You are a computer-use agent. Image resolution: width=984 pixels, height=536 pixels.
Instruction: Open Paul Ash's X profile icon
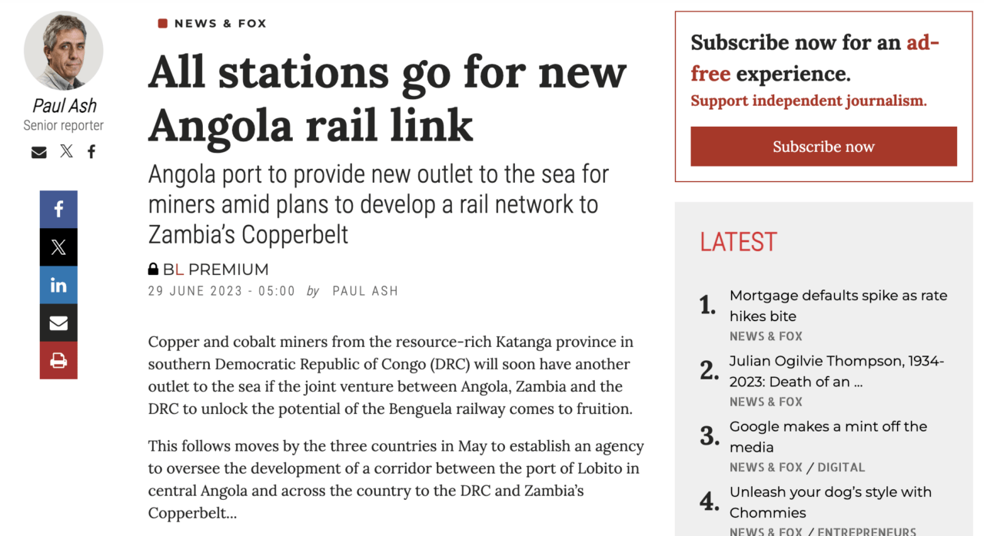(x=66, y=151)
